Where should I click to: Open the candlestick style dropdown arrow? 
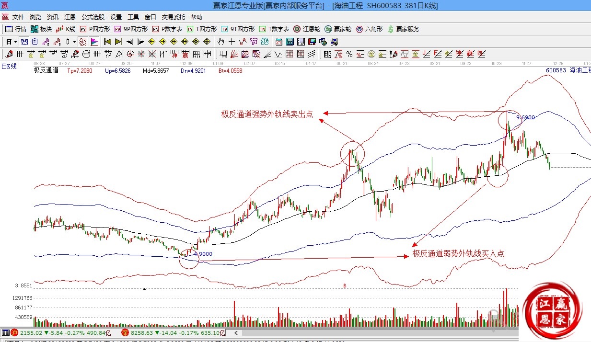coord(74,42)
